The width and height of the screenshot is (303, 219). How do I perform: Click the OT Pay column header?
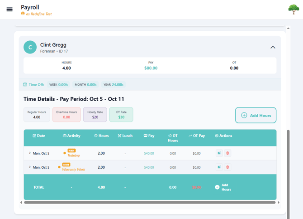[197, 136]
